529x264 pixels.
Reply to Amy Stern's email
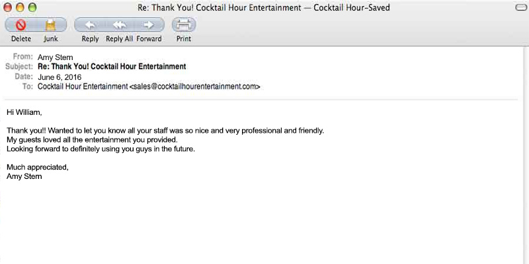click(90, 26)
